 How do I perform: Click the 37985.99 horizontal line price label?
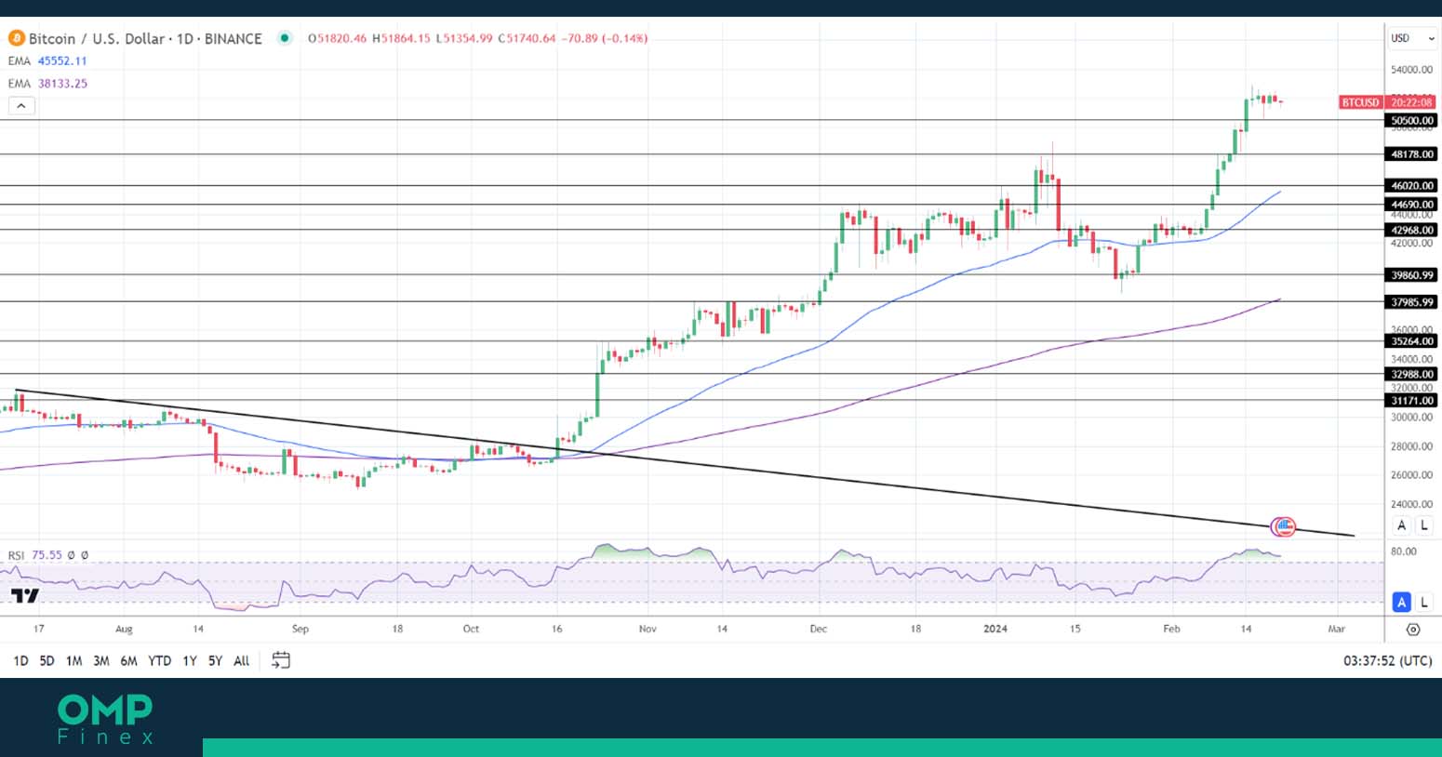[1411, 302]
